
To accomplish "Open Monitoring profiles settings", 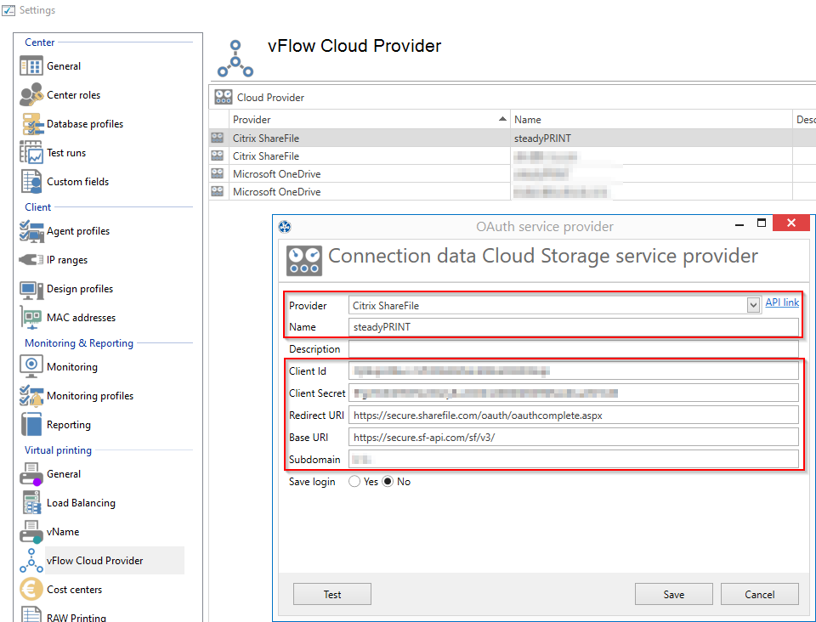I will (x=90, y=396).
